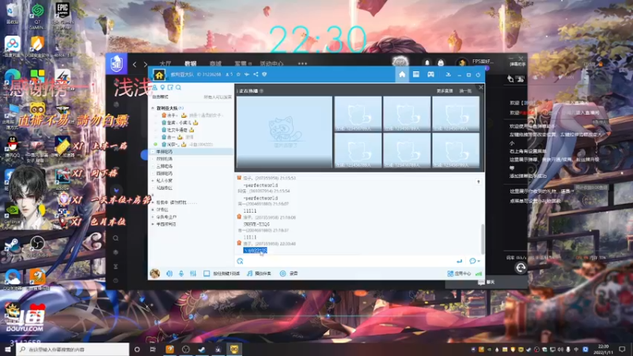Click 换一批 to refresh stream thumbnails
The image size is (633, 356).
click(465, 91)
